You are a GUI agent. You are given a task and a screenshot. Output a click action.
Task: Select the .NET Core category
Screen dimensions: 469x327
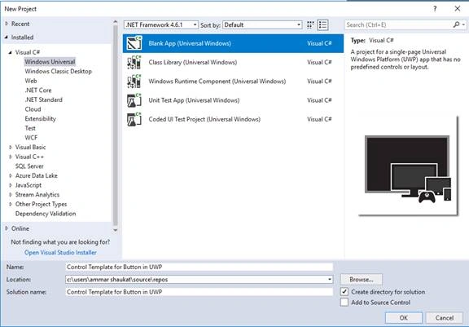click(x=38, y=91)
